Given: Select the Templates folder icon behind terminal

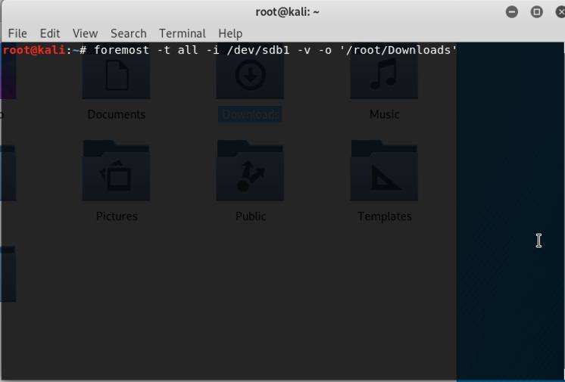Looking at the screenshot, I should pos(384,170).
